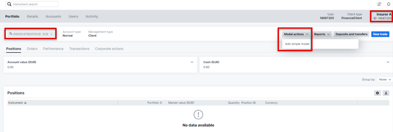Open the Group by None dropdown
The image size is (393, 132).
(x=385, y=79)
